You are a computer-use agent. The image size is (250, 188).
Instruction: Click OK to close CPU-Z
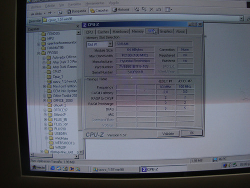192,133
